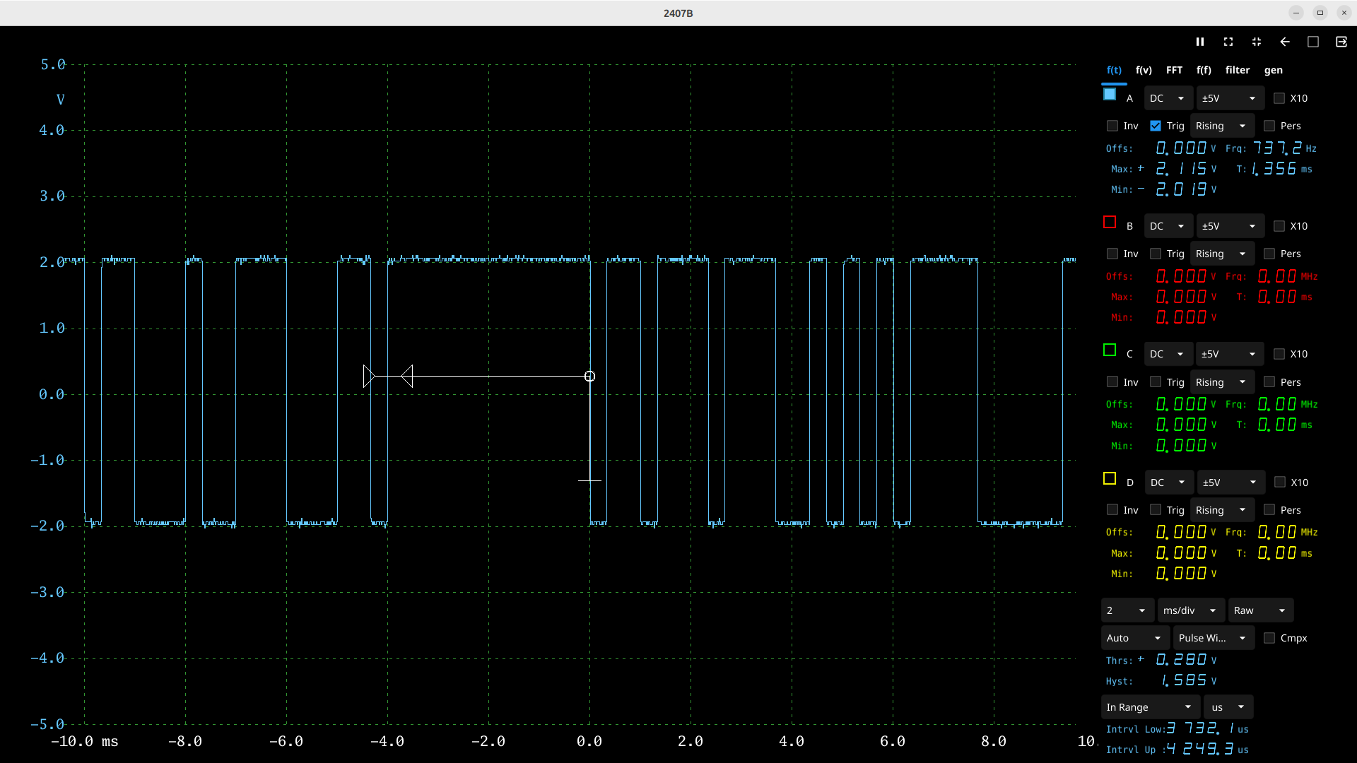Toggle channel B red color box
Viewport: 1357px width, 763px height.
tap(1110, 223)
